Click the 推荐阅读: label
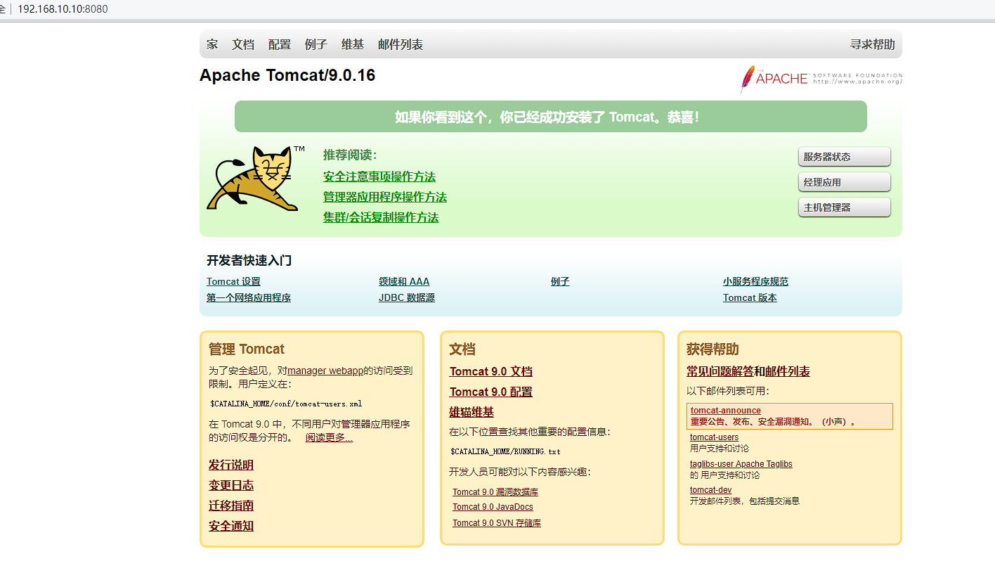Screen dimensions: 995x566 (x=350, y=155)
